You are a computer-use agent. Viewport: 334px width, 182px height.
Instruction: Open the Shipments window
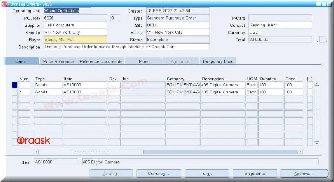255,173
